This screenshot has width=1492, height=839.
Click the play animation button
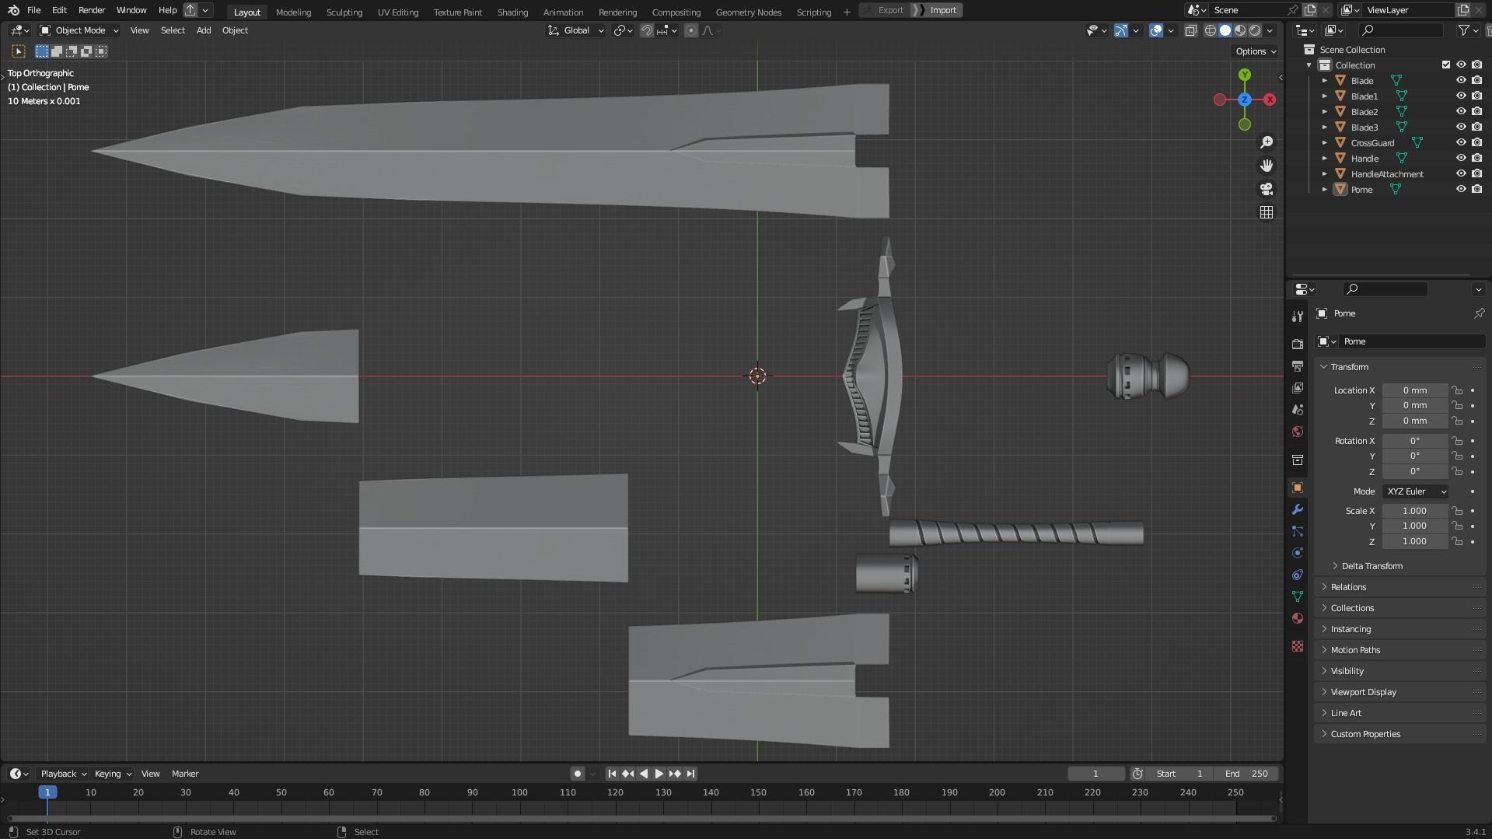tap(659, 774)
